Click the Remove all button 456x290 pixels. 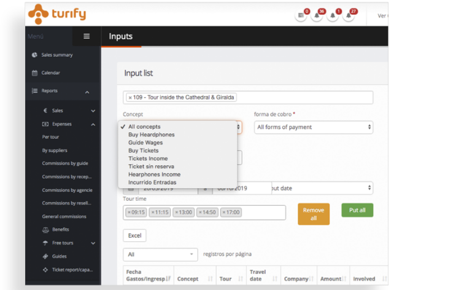point(314,214)
